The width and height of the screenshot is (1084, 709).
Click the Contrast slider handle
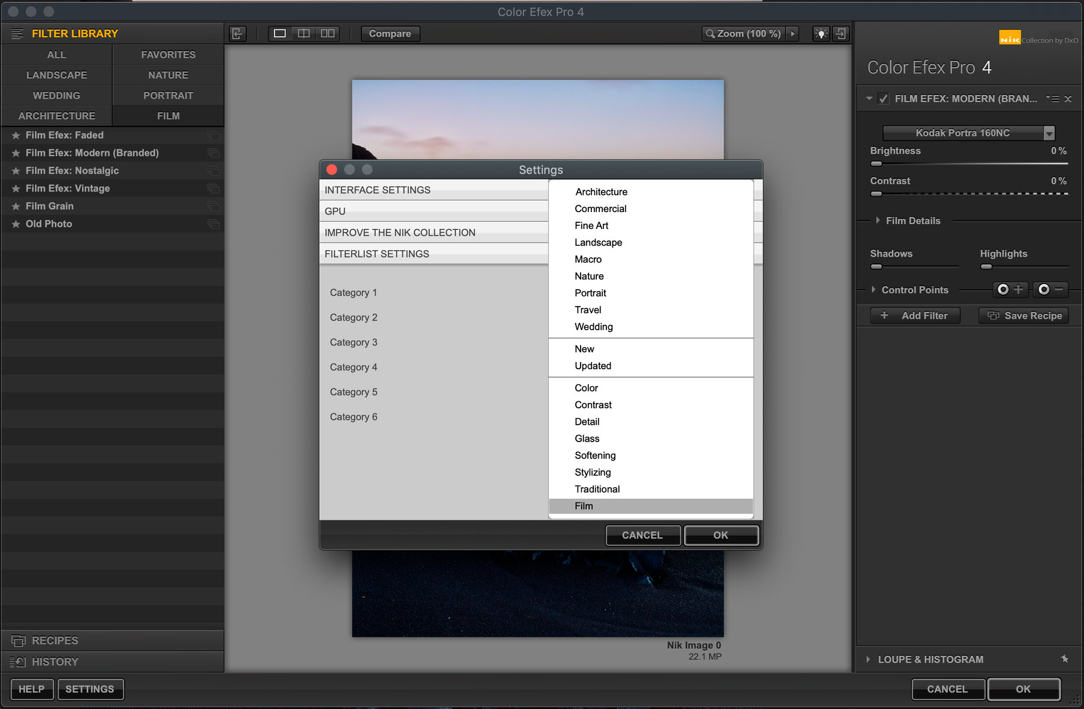click(x=876, y=193)
